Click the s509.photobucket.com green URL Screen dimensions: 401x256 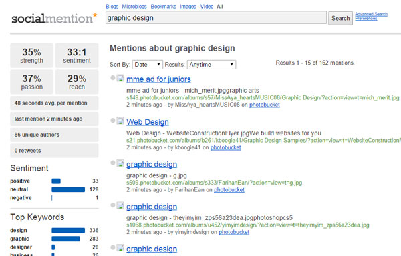[214, 183]
